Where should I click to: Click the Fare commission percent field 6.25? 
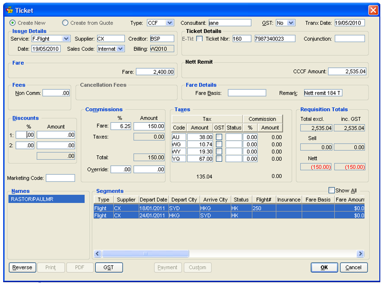pyautogui.click(x=121, y=126)
